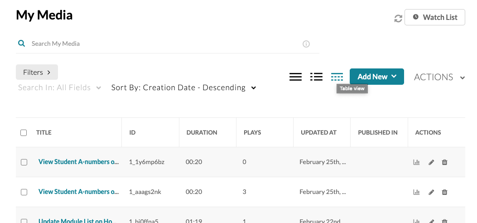The width and height of the screenshot is (477, 223).
Task: Expand the Filters panel
Action: (37, 72)
